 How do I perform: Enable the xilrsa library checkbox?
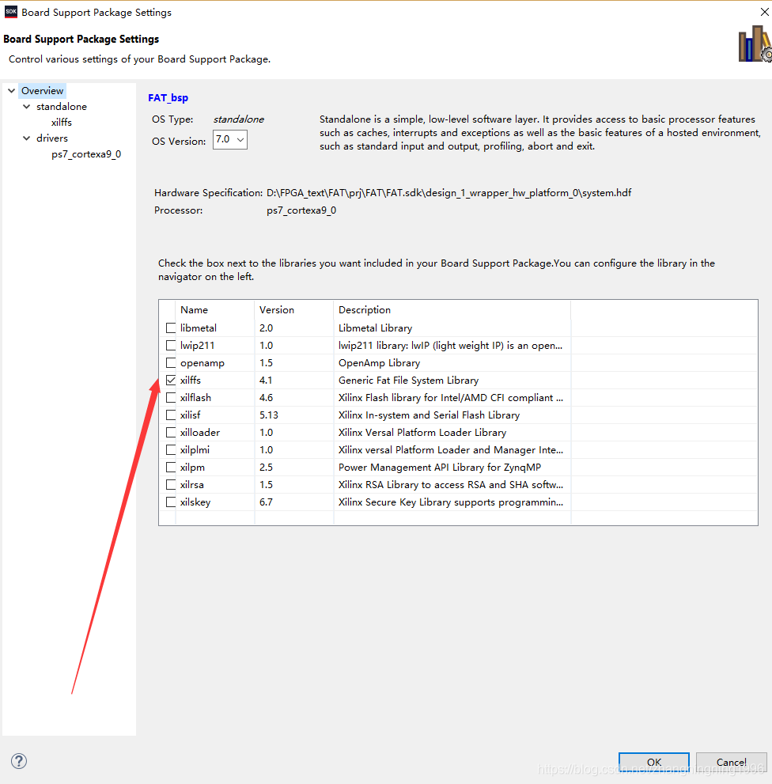point(171,484)
